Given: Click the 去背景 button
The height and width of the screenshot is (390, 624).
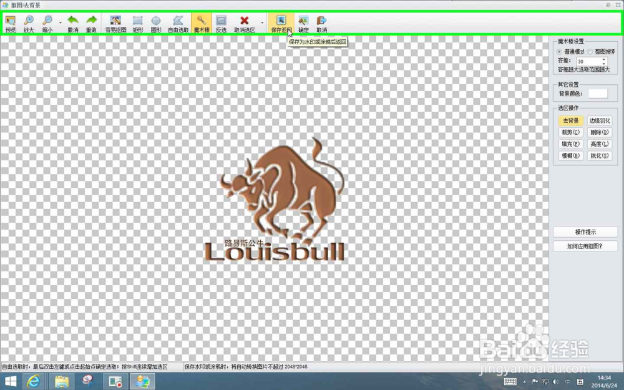Looking at the screenshot, I should coord(571,120).
